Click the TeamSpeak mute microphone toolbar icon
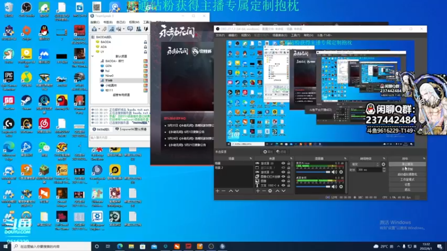 112,29
